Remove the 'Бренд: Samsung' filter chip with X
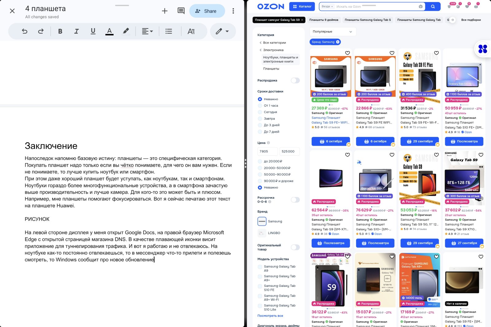491x327 pixels. [x=338, y=42]
